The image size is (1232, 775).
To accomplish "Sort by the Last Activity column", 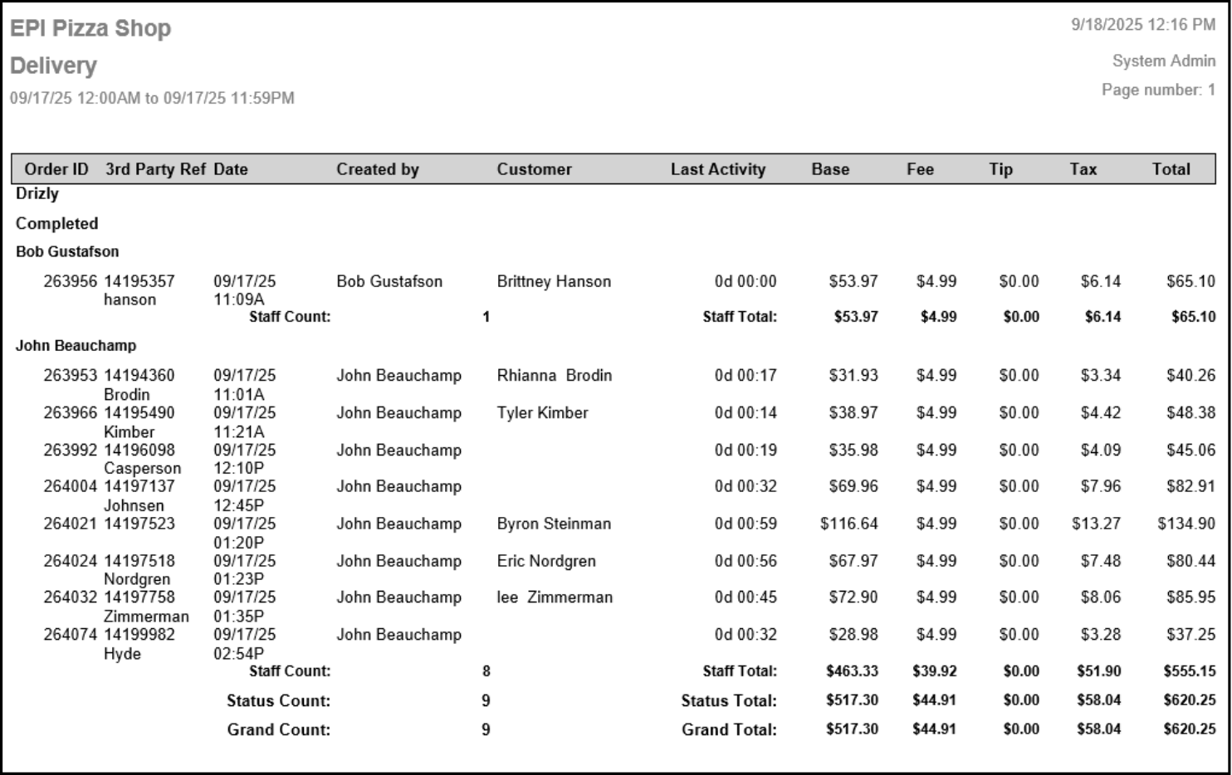I will pos(718,168).
